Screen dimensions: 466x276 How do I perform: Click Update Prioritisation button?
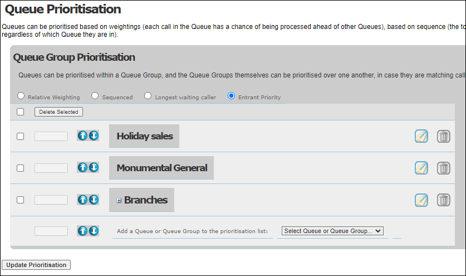(36, 265)
